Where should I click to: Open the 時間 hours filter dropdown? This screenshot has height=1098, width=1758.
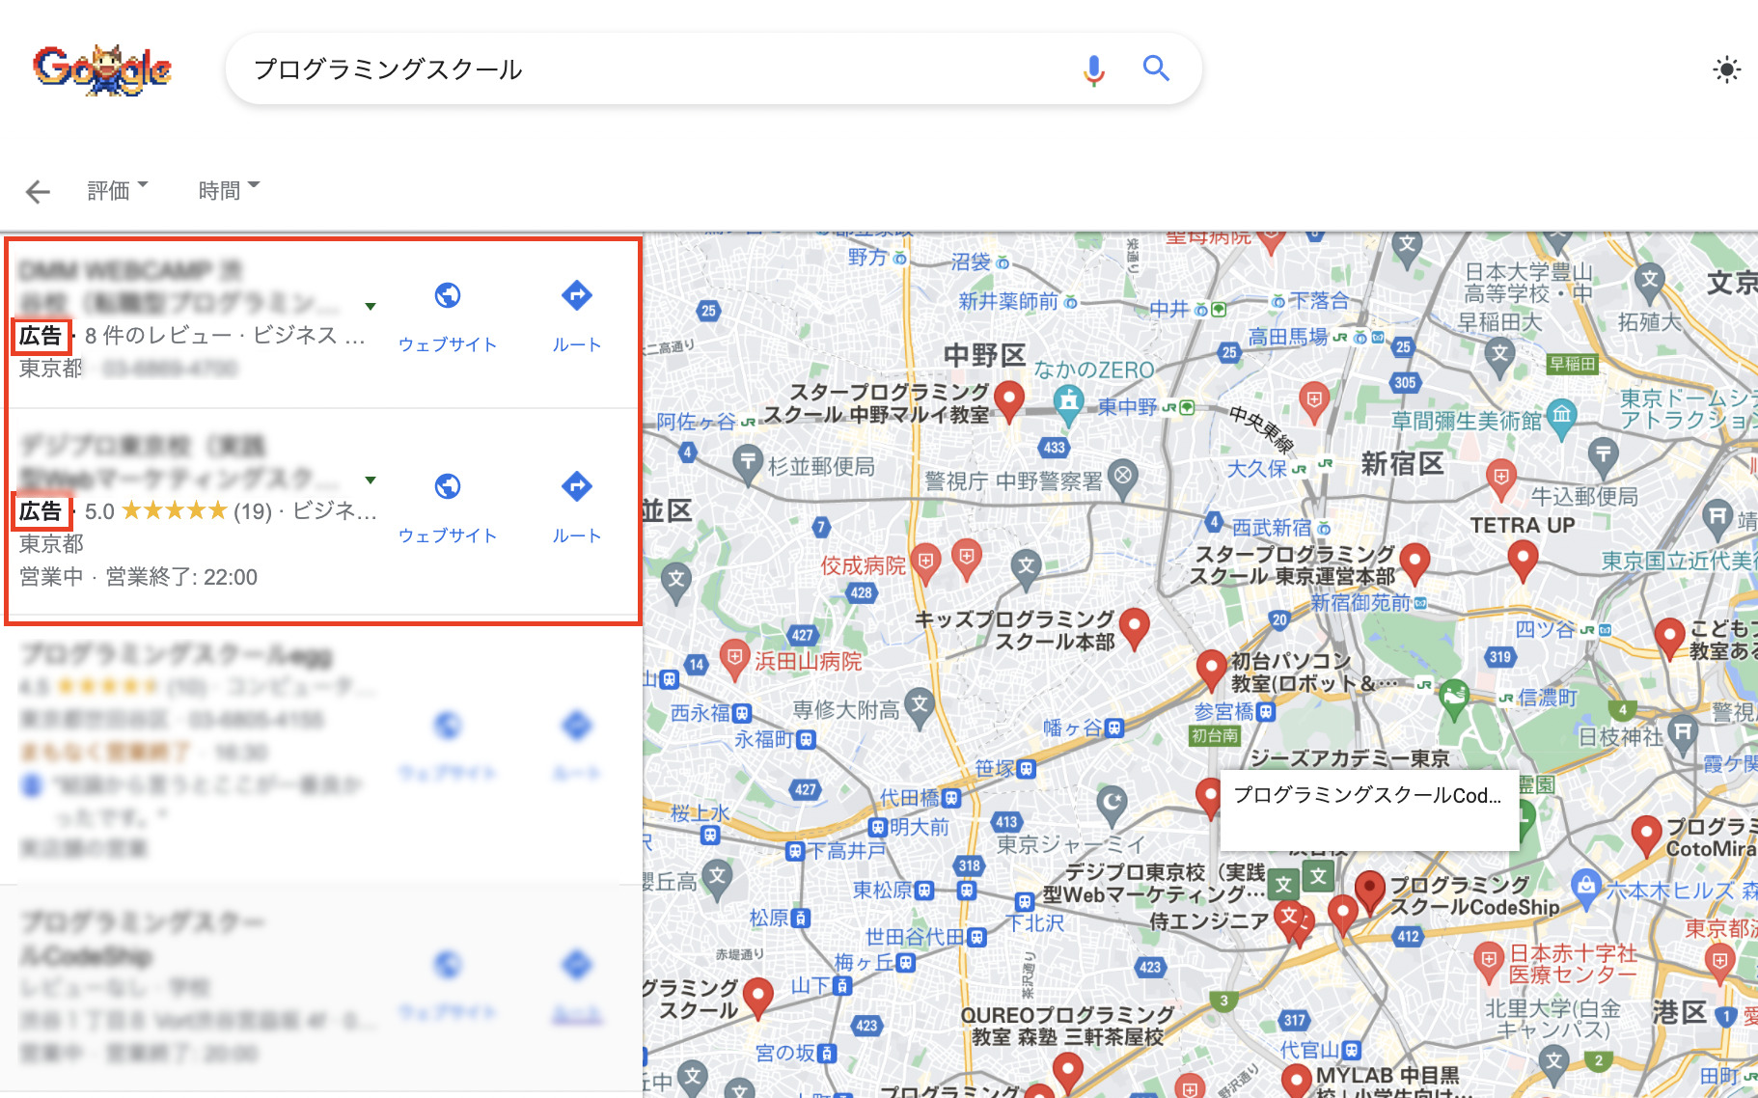[228, 189]
